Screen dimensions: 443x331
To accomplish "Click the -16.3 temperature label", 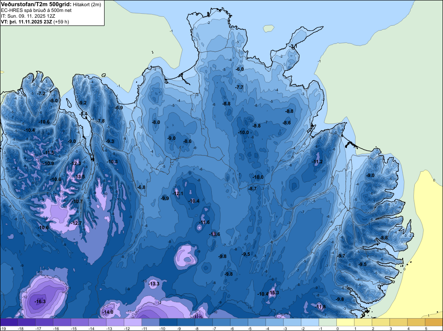I will (x=40, y=302).
